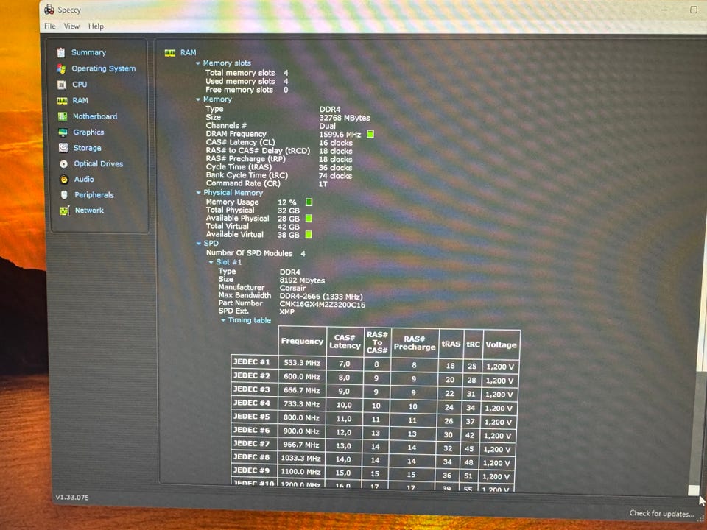
Task: Click the CPU chip icon in sidebar
Action: [62, 85]
